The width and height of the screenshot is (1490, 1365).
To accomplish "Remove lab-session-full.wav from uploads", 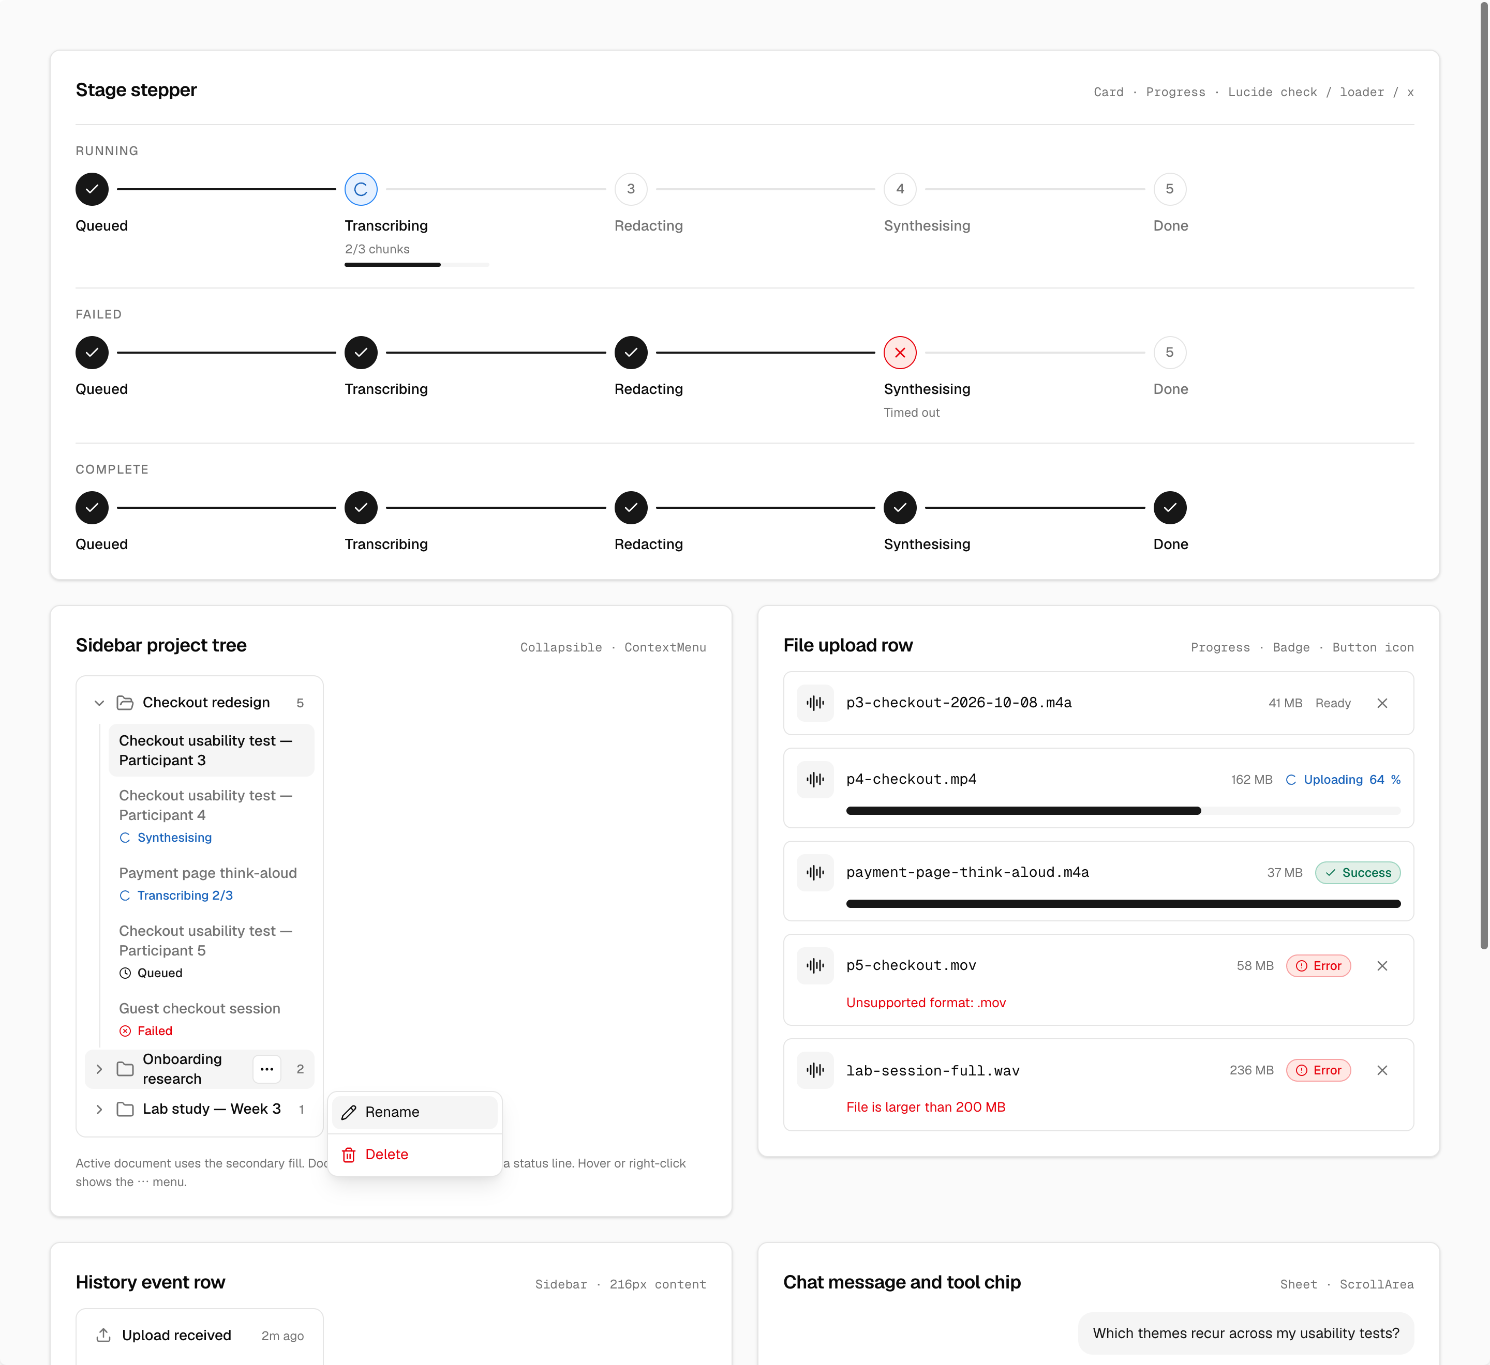I will (1381, 1070).
